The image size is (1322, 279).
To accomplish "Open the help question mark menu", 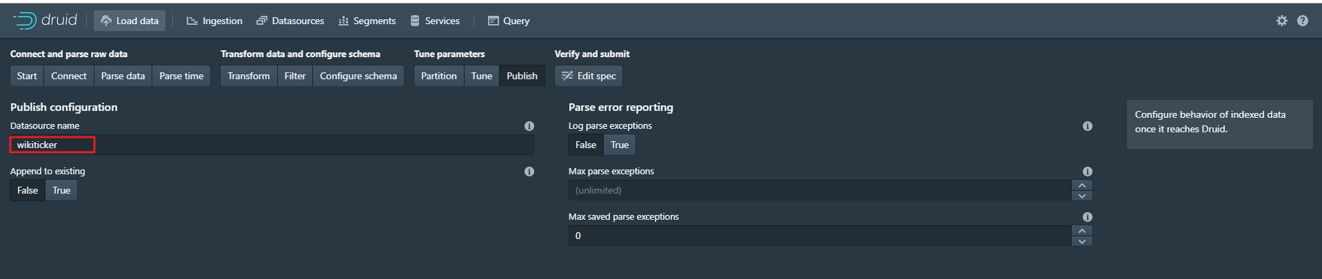I will coord(1302,21).
